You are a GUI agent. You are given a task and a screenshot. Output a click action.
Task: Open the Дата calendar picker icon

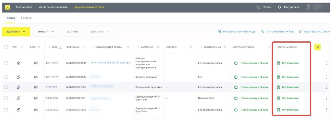tap(60, 47)
